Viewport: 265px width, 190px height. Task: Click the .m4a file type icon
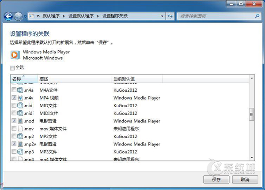pyautogui.click(x=20, y=90)
